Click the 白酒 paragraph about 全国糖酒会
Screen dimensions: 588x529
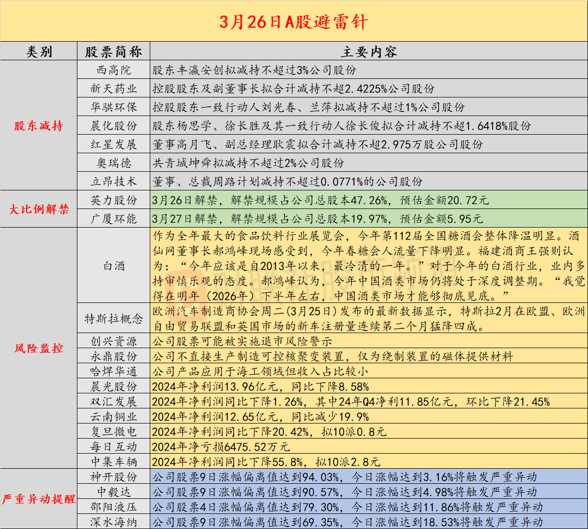[368, 266]
